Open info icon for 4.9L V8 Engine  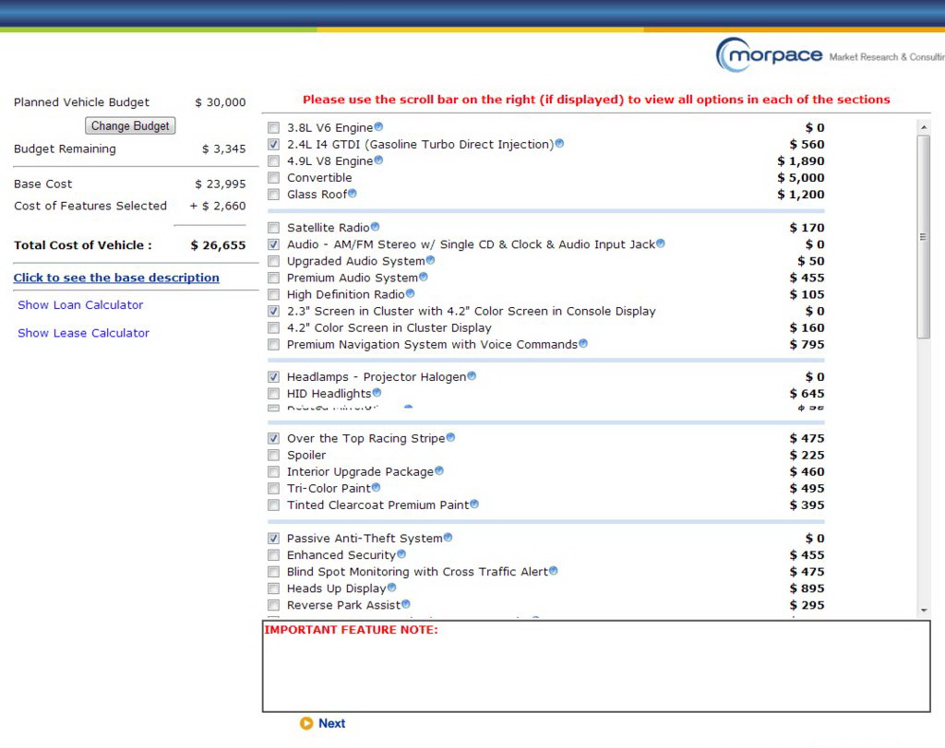pyautogui.click(x=378, y=160)
